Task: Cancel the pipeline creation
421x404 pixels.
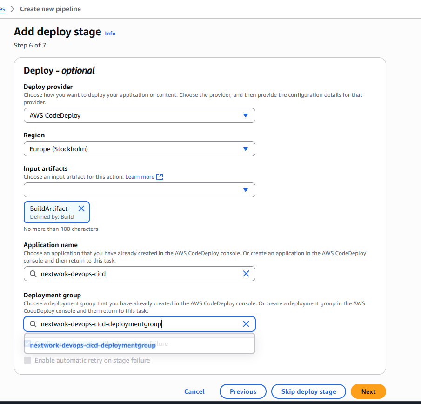Action: coord(194,391)
